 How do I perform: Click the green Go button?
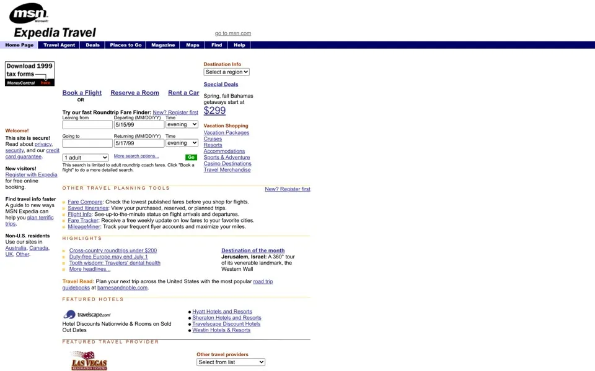192,157
